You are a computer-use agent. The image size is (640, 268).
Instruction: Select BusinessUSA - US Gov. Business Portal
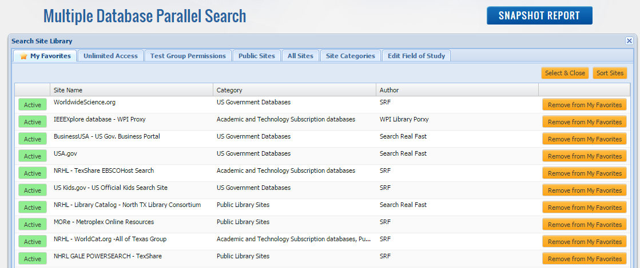click(107, 137)
